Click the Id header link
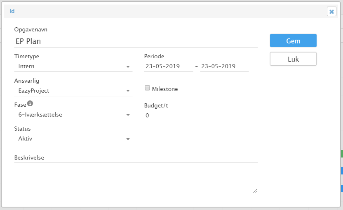The height and width of the screenshot is (210, 343). [x=12, y=11]
